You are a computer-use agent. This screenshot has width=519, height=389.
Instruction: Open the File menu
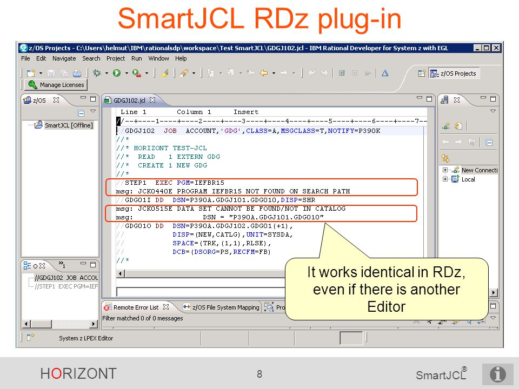[25, 58]
